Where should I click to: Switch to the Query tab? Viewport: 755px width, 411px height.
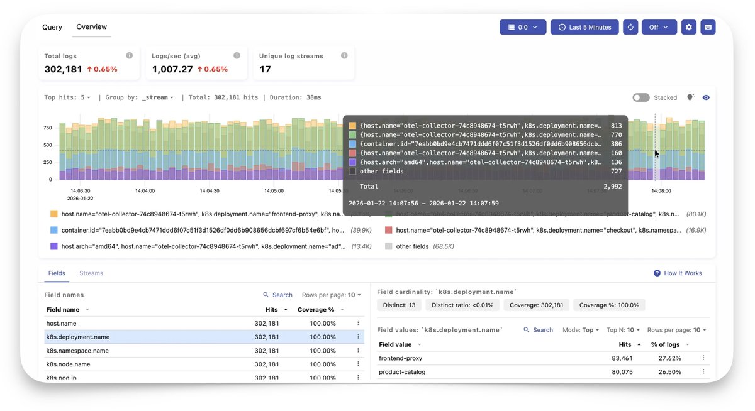[x=52, y=27]
